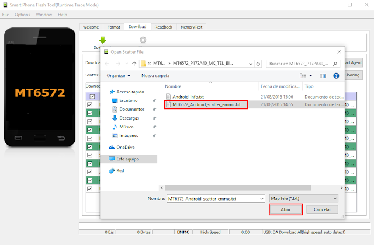The image size is (374, 245).
Task: Click the Scatter-loading button
Action: pos(354,75)
